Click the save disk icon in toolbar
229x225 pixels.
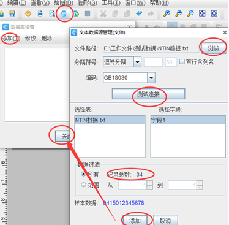pos(12,13)
